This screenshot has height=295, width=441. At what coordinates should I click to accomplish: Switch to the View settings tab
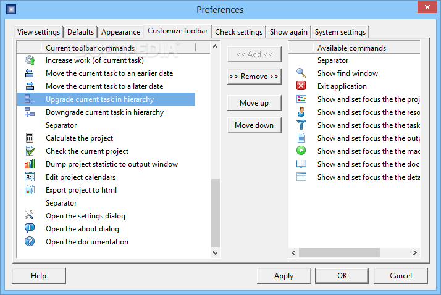click(x=38, y=32)
